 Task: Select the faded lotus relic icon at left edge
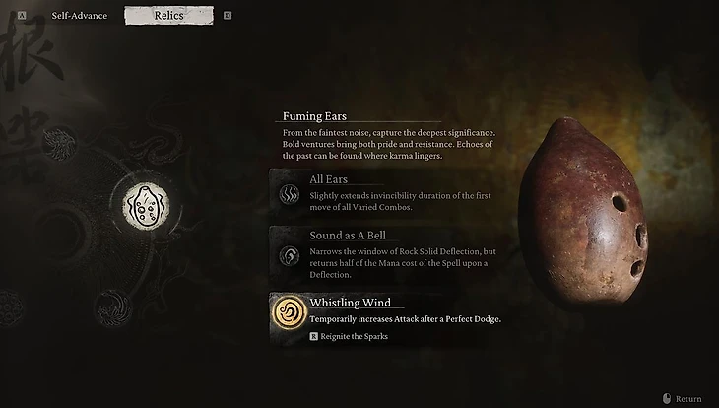pos(9,307)
